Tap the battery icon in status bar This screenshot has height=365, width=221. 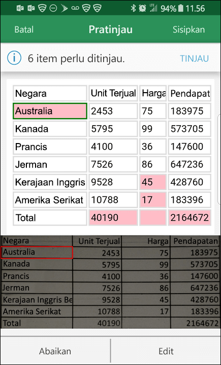coord(181,9)
